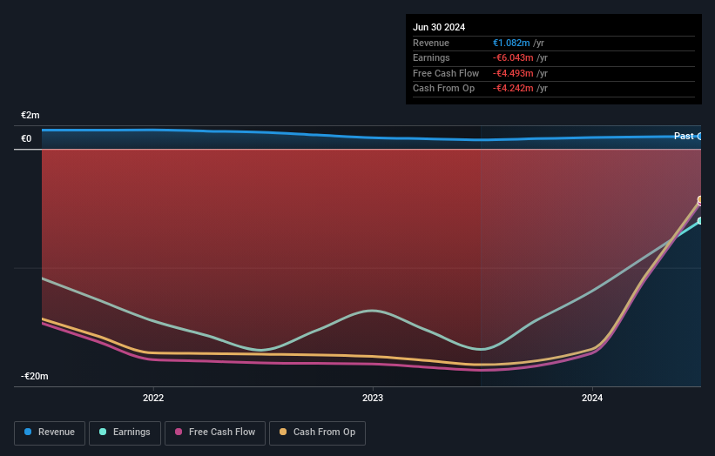Click the -€6.043m earnings value
Viewport: 715px width, 456px height.
[x=513, y=57]
